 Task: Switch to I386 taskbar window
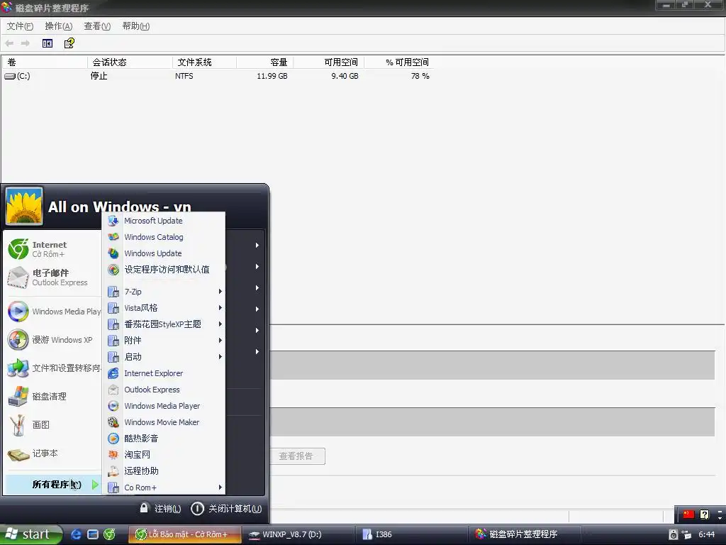click(x=412, y=534)
